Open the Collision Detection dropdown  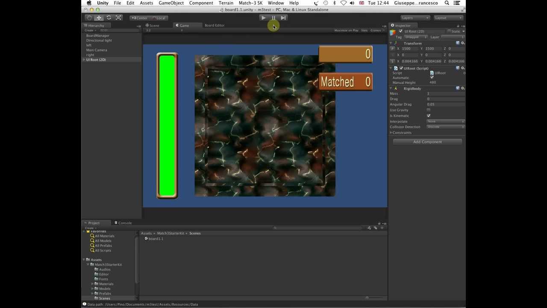coord(445,127)
